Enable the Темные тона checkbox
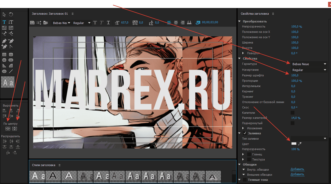 click(x=245, y=180)
